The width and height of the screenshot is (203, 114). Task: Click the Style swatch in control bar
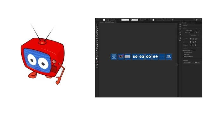[153, 20]
